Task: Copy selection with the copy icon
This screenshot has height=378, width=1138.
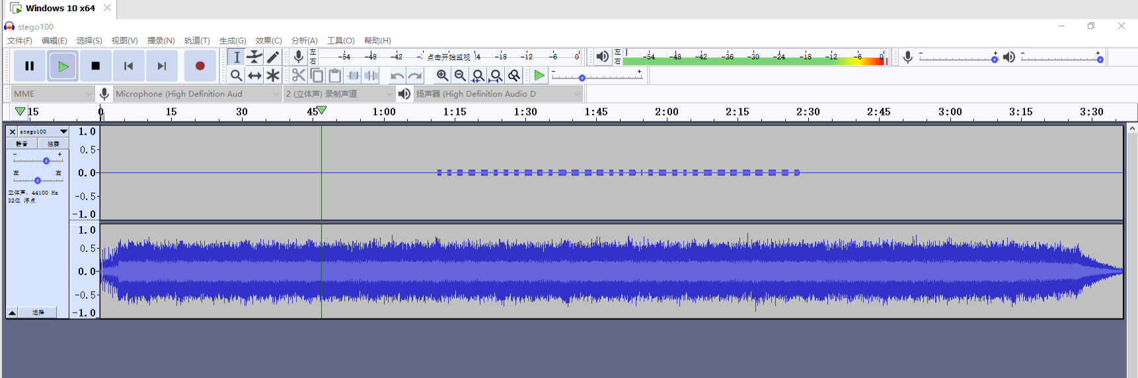Action: pos(317,75)
